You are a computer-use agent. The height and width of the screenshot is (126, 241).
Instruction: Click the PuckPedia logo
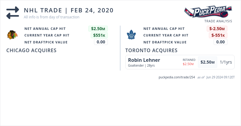tap(208, 12)
